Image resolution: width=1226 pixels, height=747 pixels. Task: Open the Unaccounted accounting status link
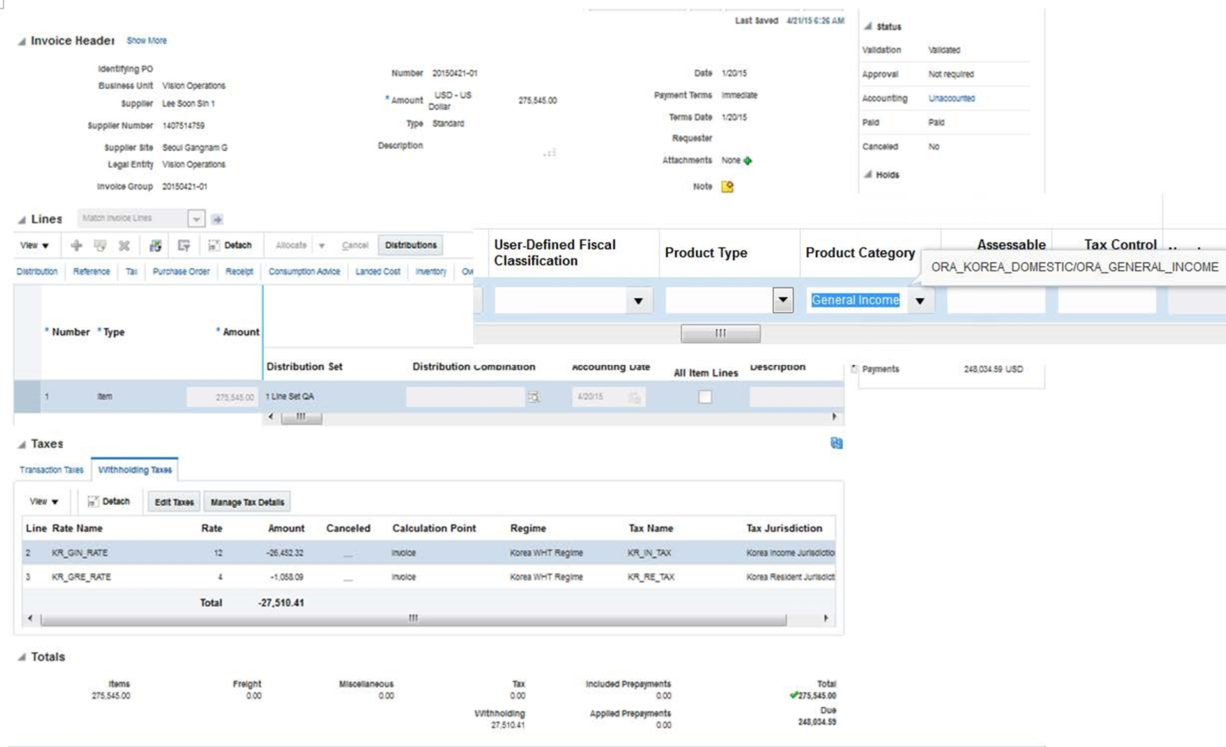tap(951, 98)
